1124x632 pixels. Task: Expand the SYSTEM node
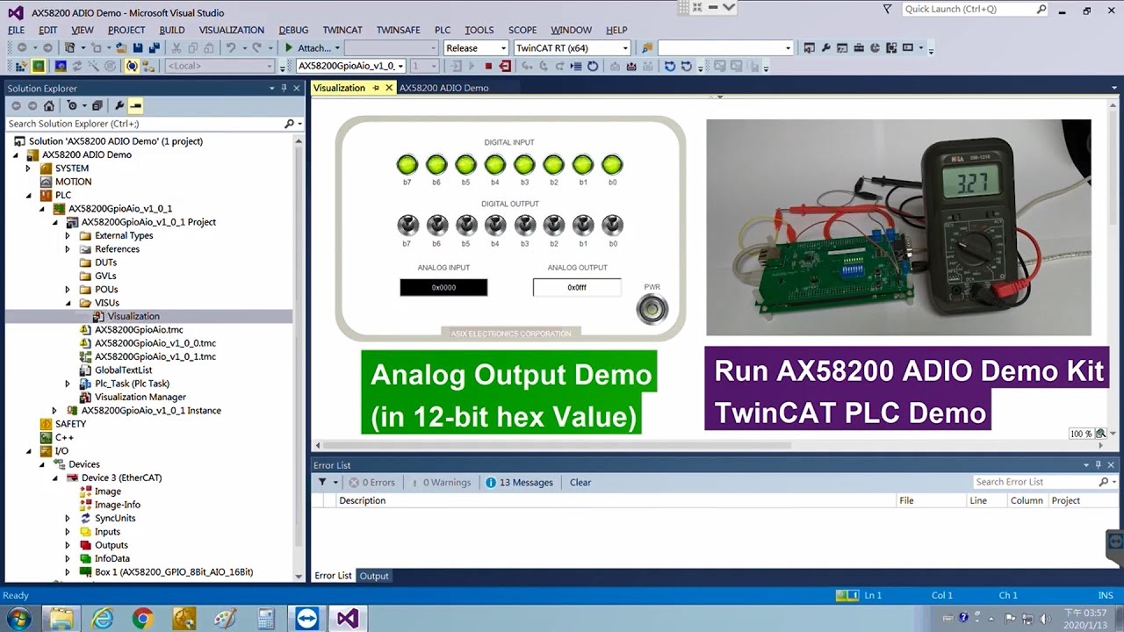(28, 168)
